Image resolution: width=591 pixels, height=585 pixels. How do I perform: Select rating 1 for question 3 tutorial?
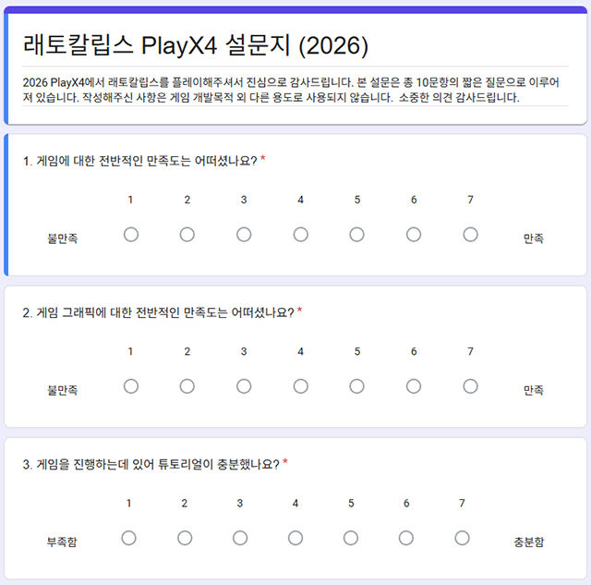(128, 538)
